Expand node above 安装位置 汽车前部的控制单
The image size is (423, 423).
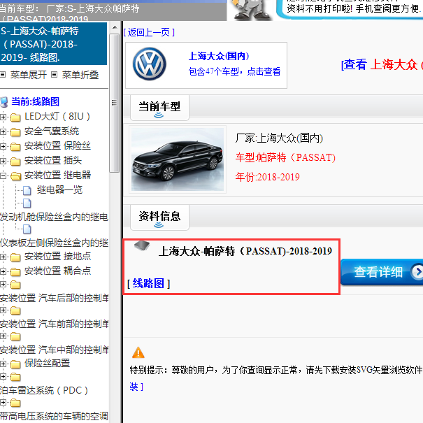click(x=3, y=310)
